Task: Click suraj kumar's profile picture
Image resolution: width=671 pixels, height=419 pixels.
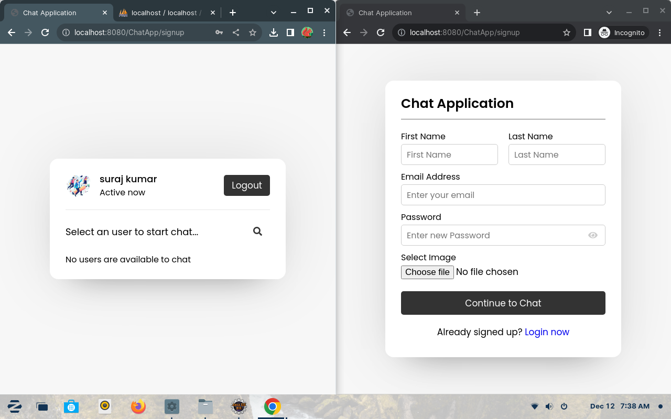Action: coord(79,185)
